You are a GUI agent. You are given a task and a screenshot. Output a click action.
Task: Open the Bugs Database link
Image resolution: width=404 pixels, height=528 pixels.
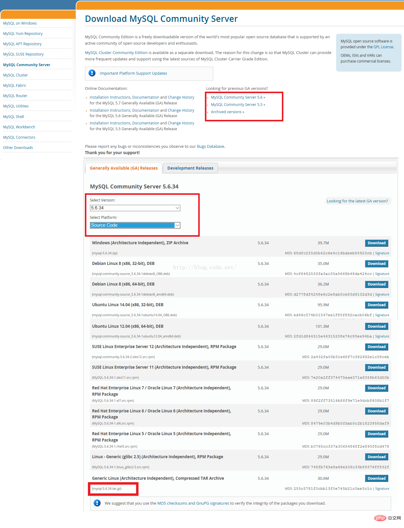click(x=211, y=147)
